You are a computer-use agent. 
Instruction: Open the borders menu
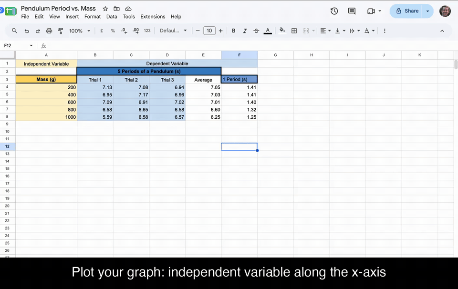[294, 31]
